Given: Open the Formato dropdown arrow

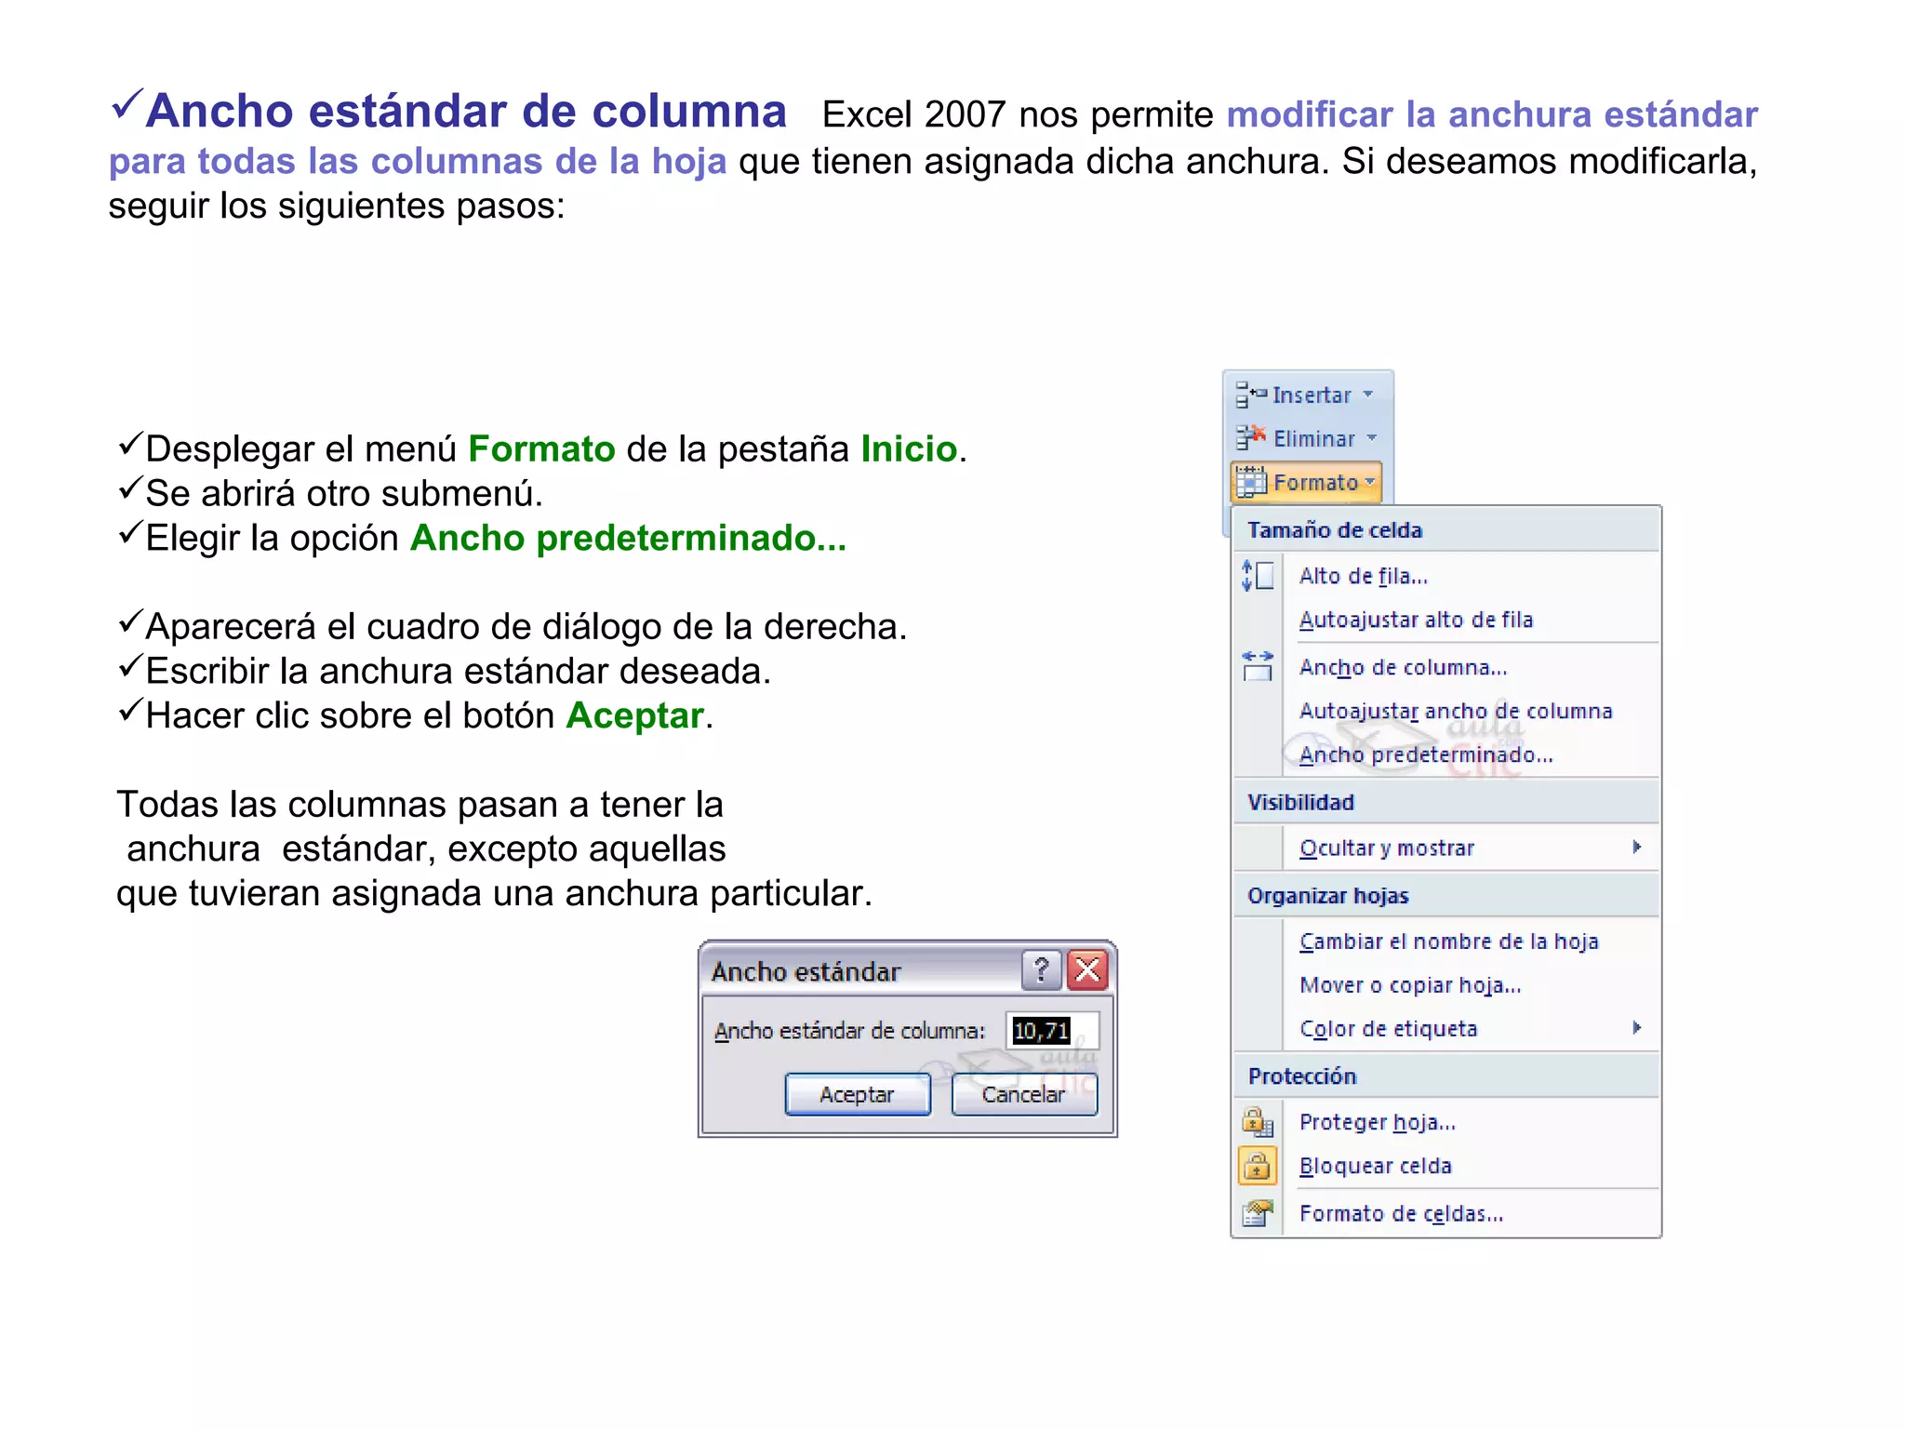Looking at the screenshot, I should coord(1370,482).
